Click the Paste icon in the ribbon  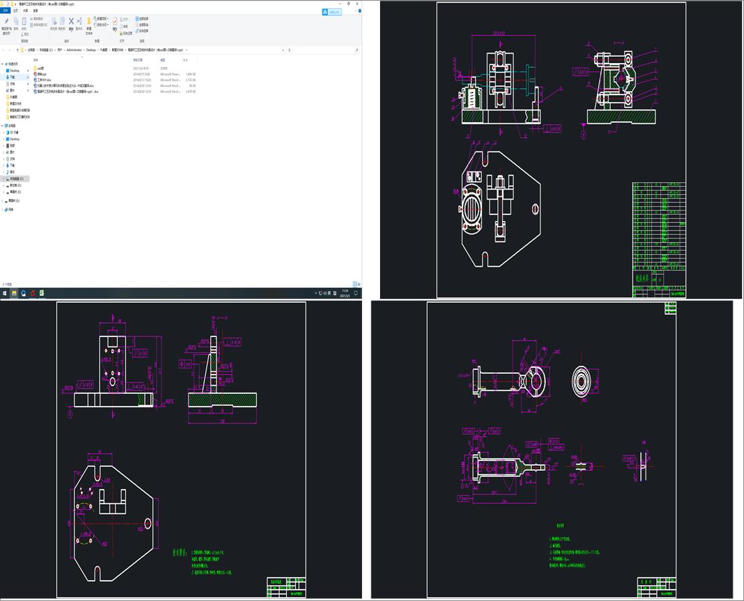tap(24, 22)
